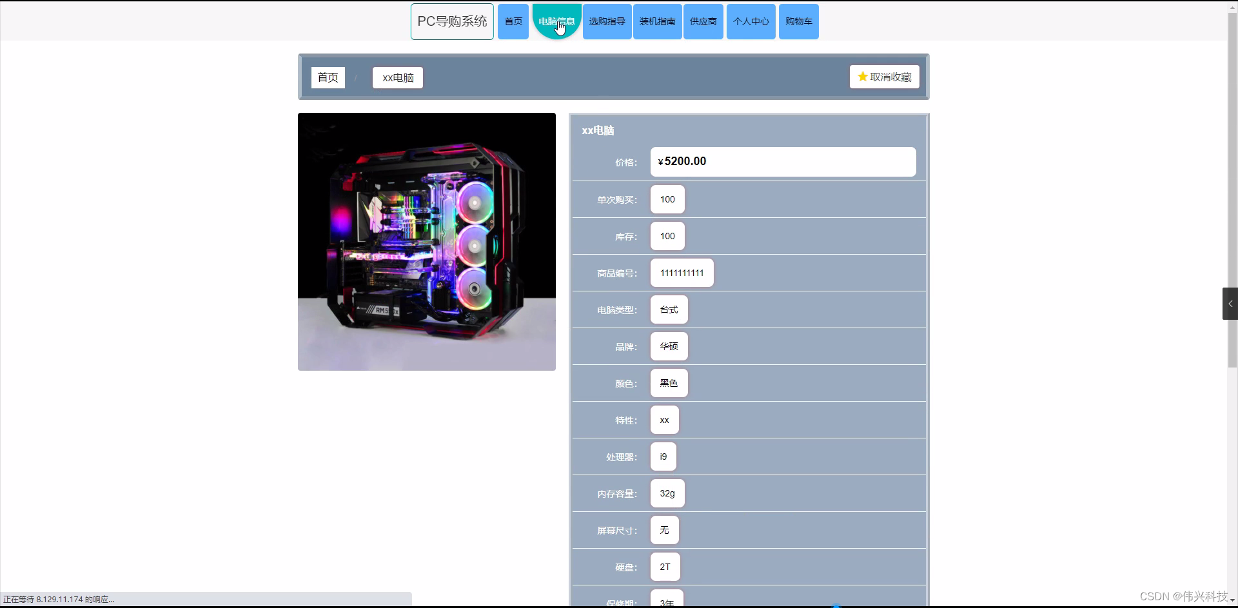Click 首页 in the breadcrumb
The width and height of the screenshot is (1238, 608).
(328, 77)
